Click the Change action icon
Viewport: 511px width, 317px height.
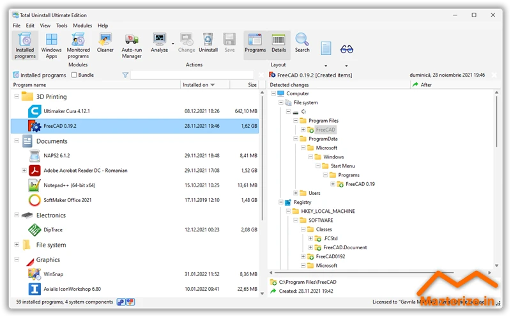(x=187, y=40)
